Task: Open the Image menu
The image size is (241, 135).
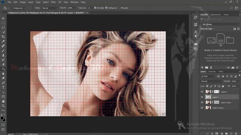Action: coord(23,2)
